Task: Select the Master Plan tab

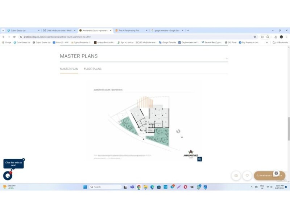Action: 69,69
